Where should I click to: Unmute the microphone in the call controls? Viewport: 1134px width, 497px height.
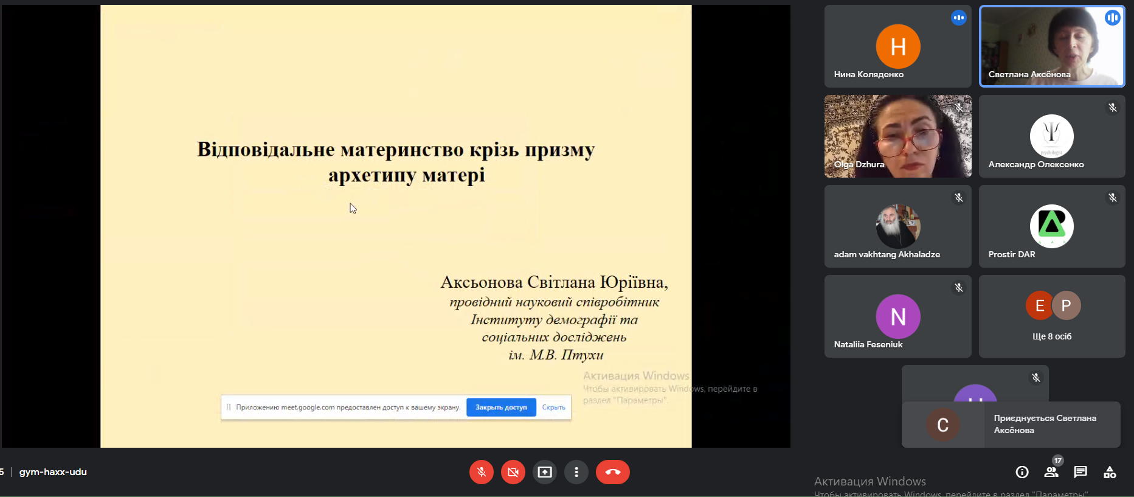coord(481,472)
